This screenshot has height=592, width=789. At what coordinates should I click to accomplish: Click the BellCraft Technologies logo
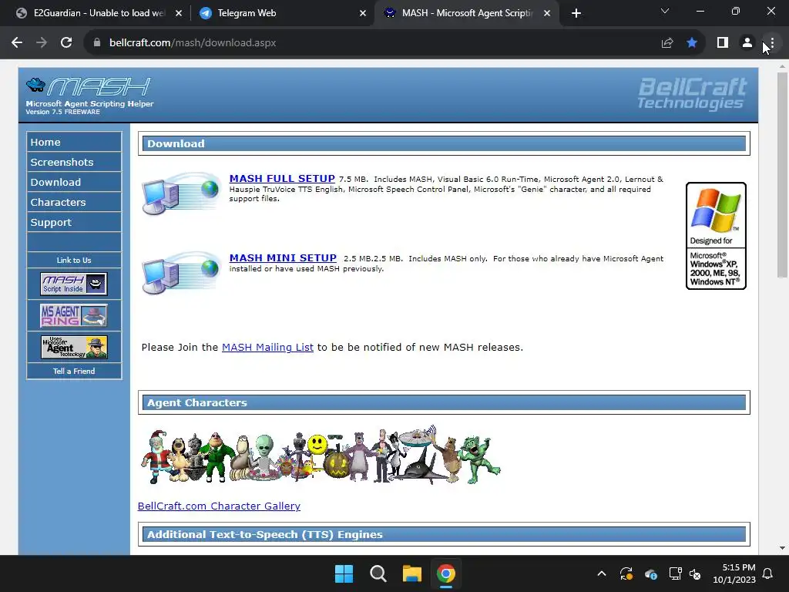(x=693, y=93)
